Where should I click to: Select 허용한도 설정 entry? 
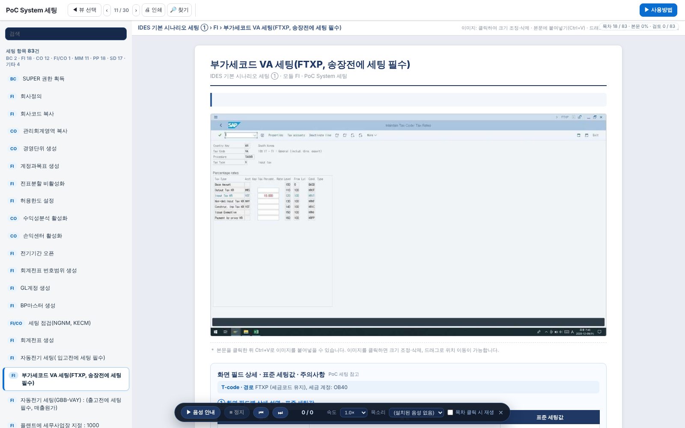click(x=66, y=201)
